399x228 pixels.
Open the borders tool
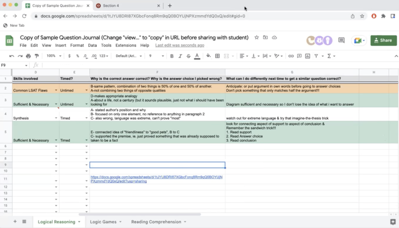tap(217, 56)
